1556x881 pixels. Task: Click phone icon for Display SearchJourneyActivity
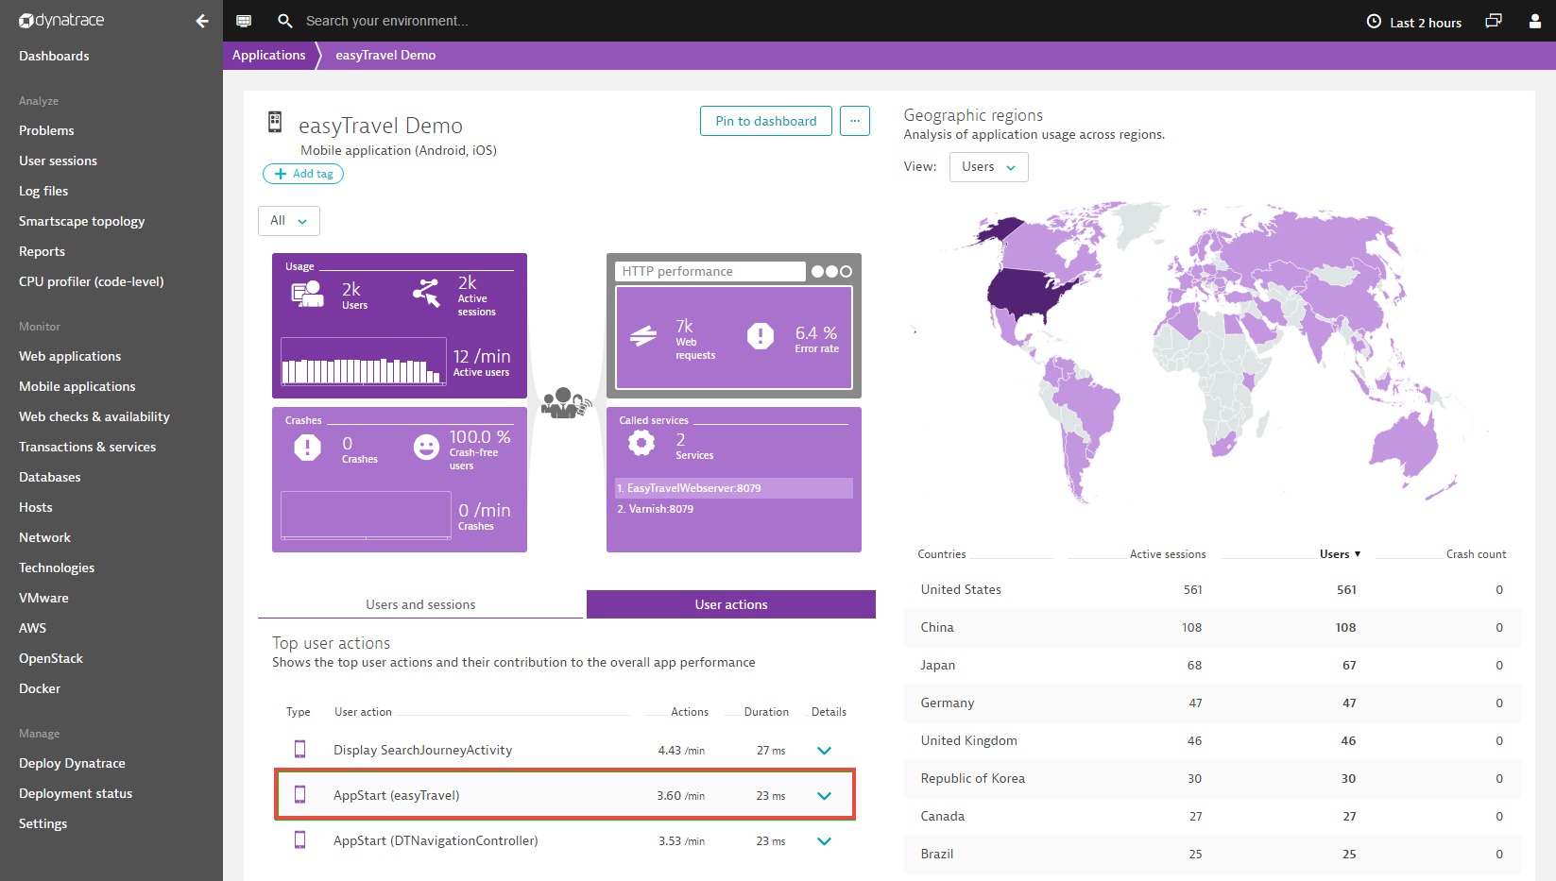point(299,749)
